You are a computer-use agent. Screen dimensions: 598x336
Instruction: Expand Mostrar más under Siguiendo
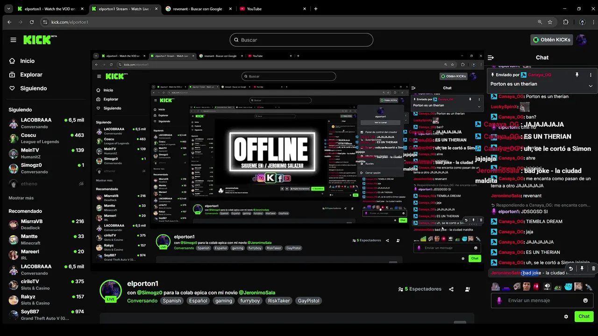(x=21, y=198)
